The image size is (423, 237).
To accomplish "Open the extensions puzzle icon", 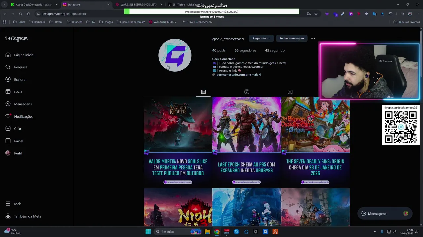I will (x=391, y=14).
